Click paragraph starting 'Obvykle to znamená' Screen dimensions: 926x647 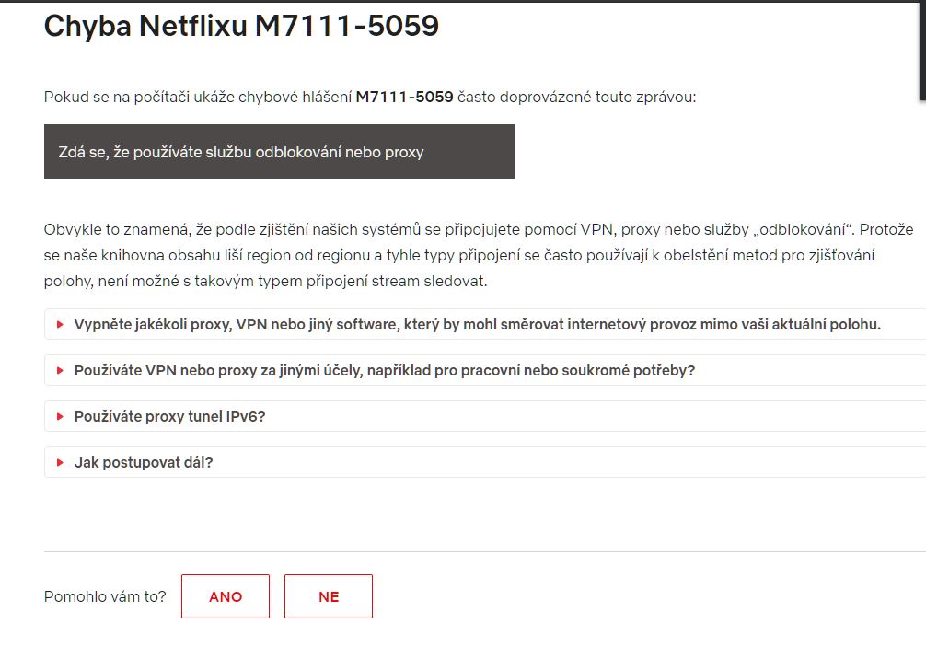click(x=479, y=255)
